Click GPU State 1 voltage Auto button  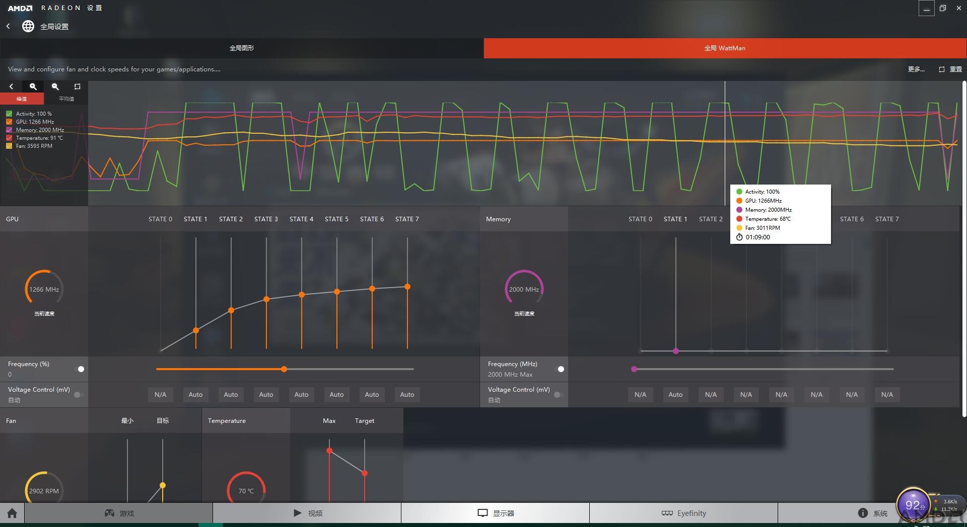(x=195, y=395)
